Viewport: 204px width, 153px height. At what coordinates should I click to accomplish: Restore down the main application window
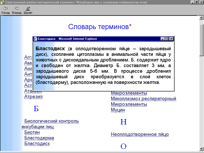(x=197, y=2)
